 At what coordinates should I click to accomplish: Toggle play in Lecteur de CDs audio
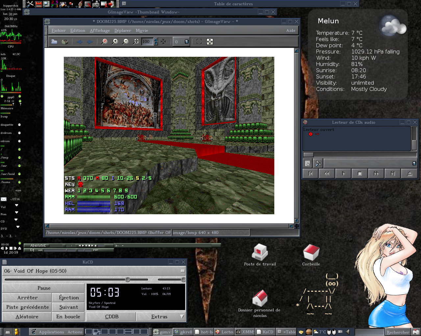(343, 174)
